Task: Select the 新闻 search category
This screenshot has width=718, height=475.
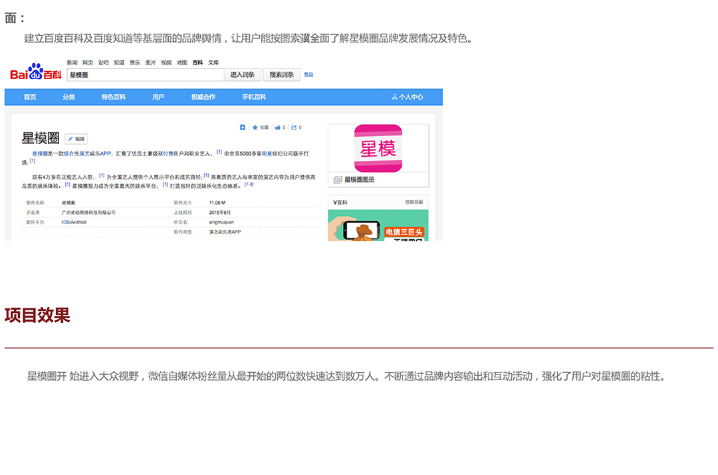Action: 72,62
